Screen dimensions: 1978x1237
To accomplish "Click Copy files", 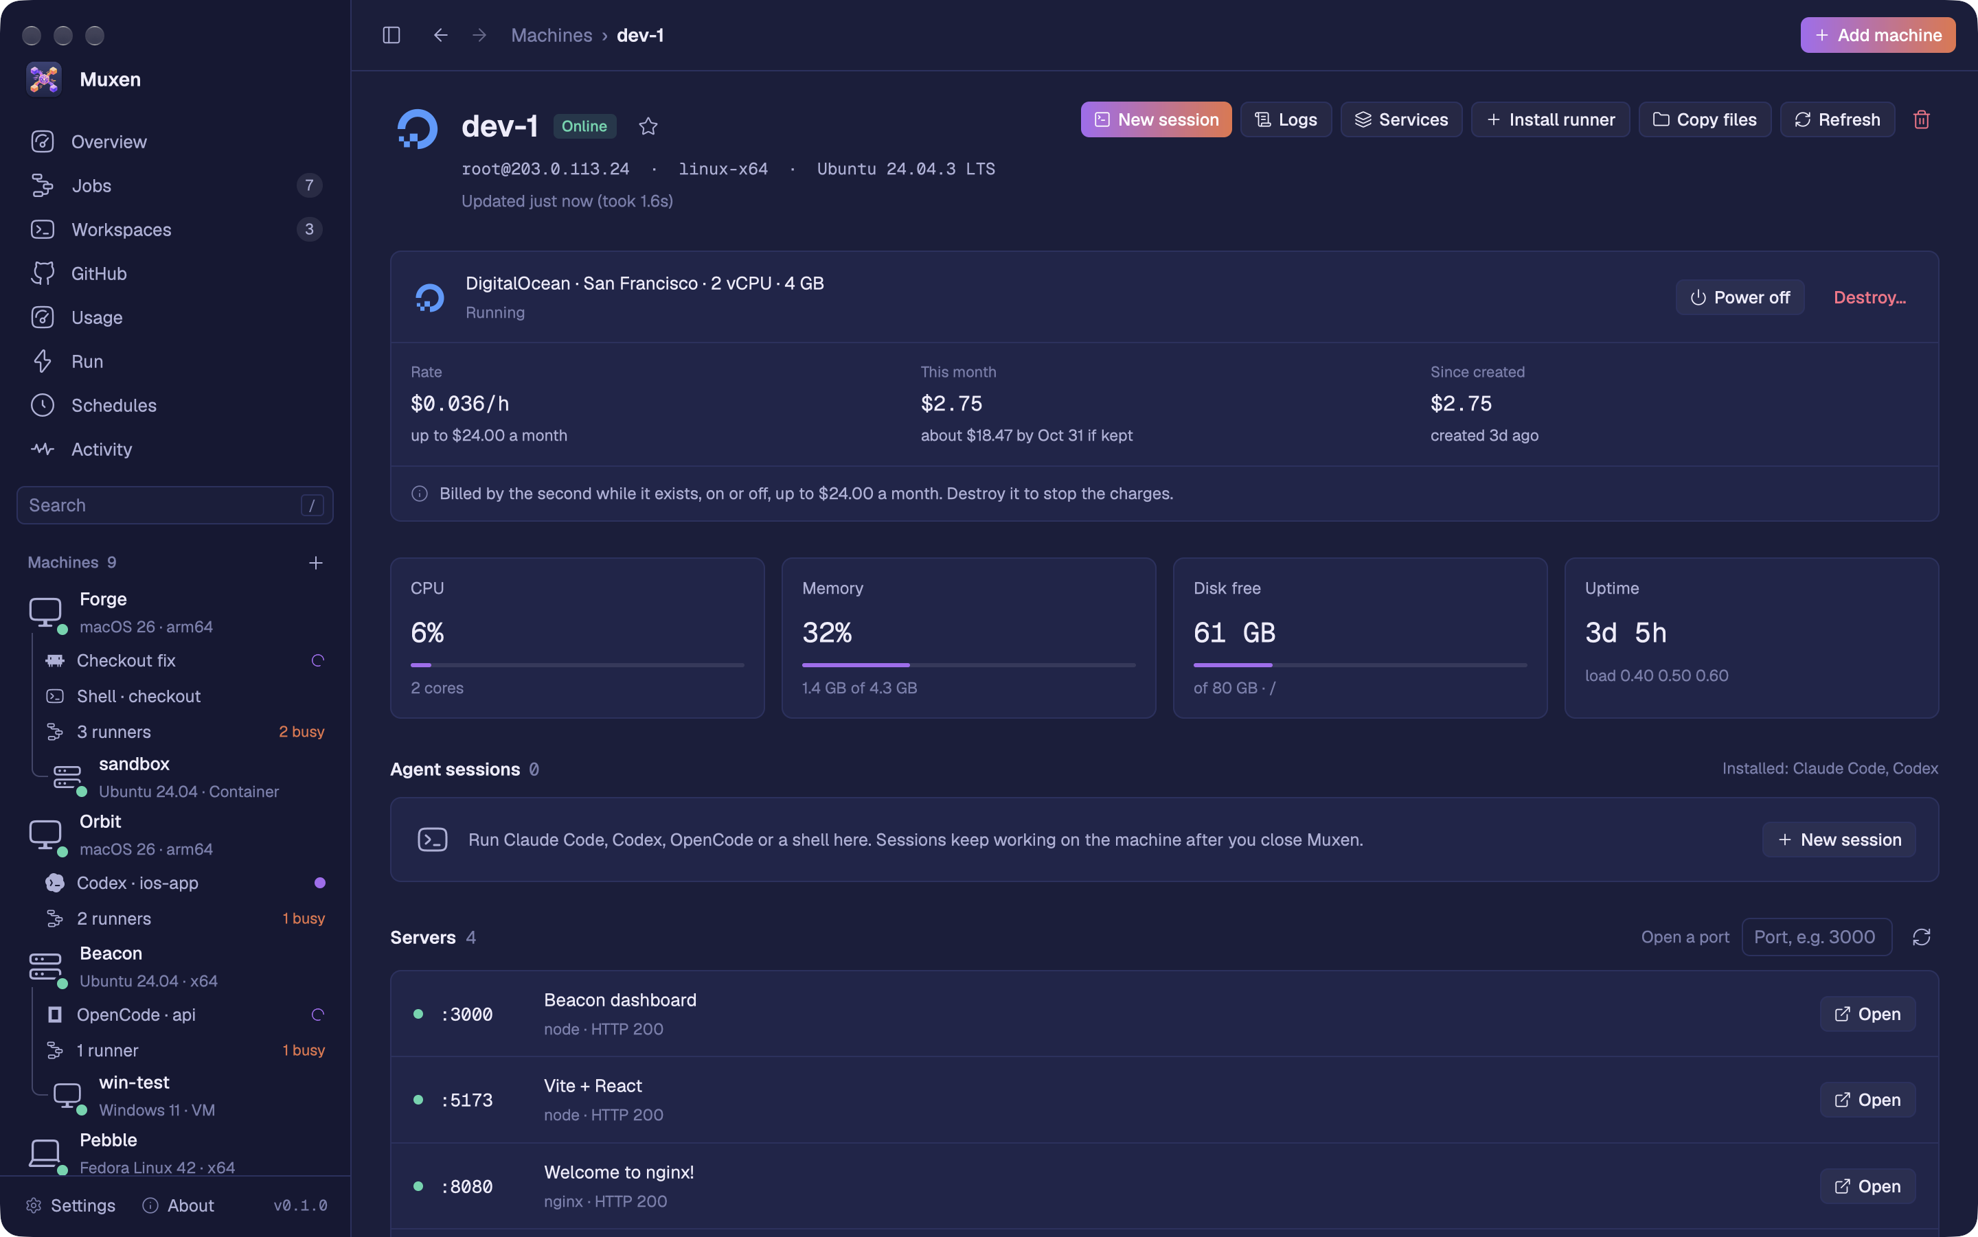I will point(1705,119).
